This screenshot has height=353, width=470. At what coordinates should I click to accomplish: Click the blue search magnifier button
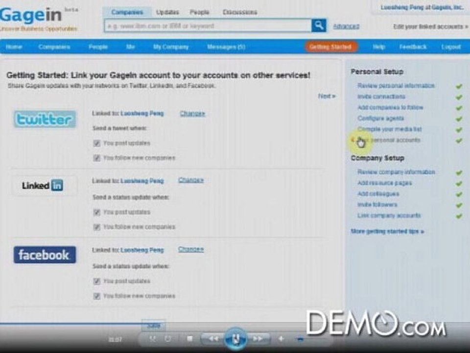319,25
